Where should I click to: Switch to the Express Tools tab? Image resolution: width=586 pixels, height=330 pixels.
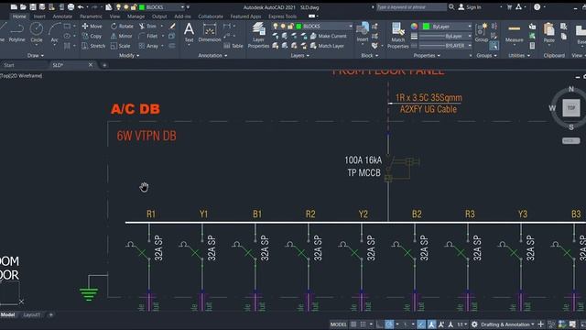pos(283,16)
